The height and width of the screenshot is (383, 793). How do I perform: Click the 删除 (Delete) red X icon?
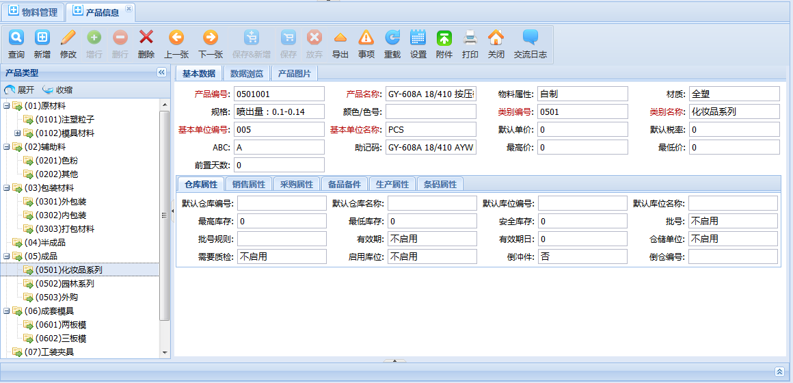[x=146, y=38]
